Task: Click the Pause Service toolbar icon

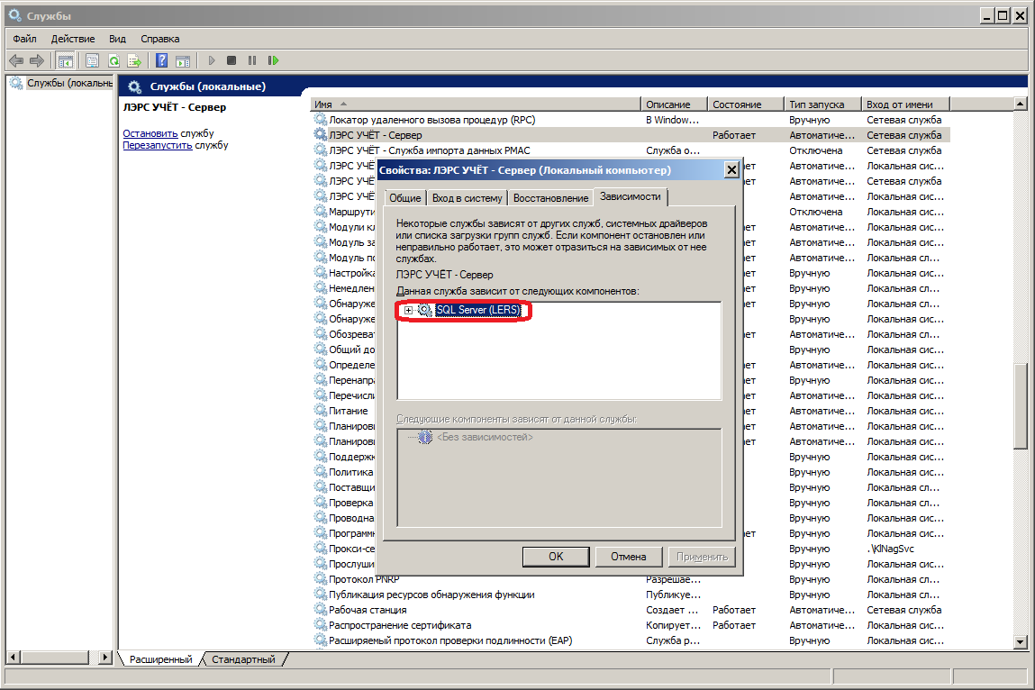Action: [x=251, y=60]
